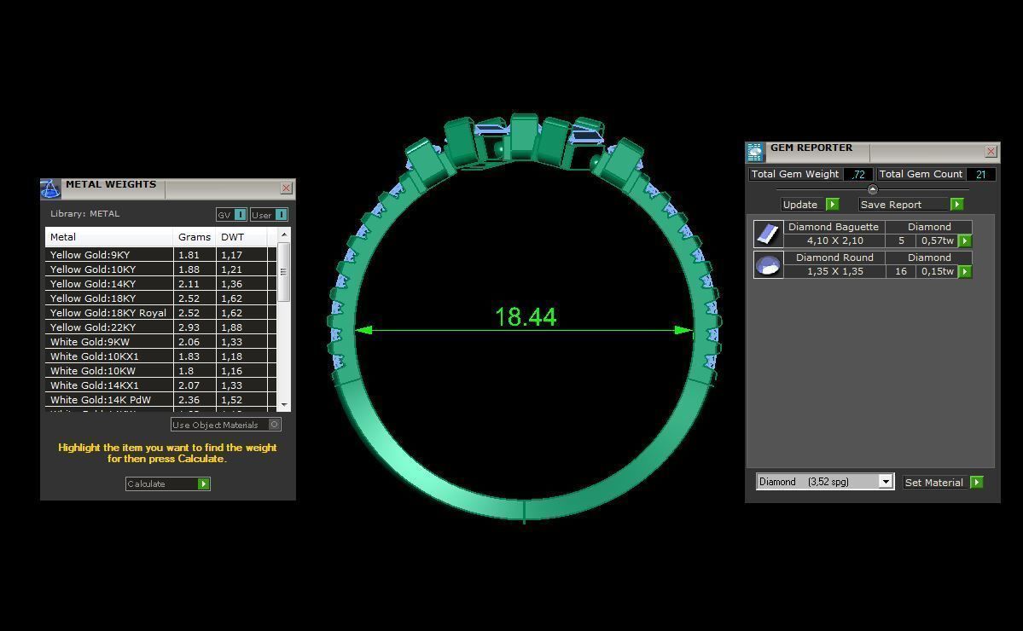The width and height of the screenshot is (1023, 631).
Task: Select the White Gold:14K PdW row
Action: [160, 400]
